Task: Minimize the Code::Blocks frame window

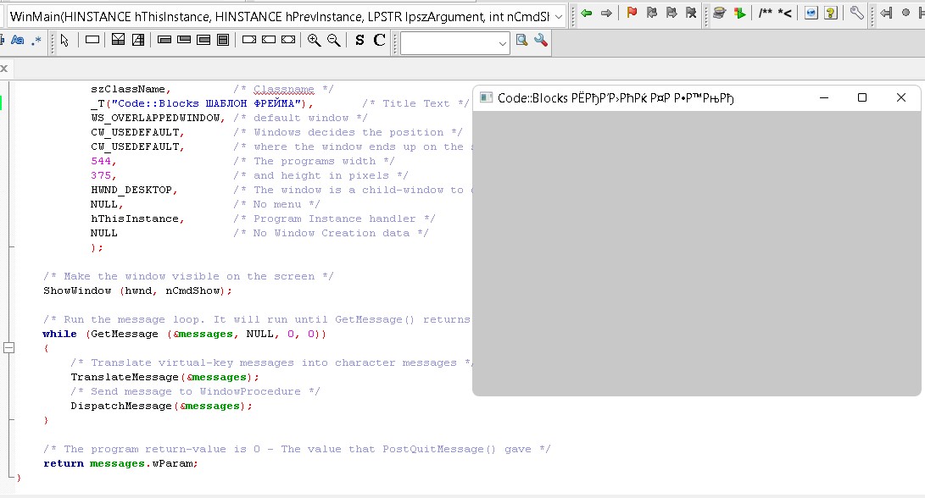Action: click(x=824, y=97)
